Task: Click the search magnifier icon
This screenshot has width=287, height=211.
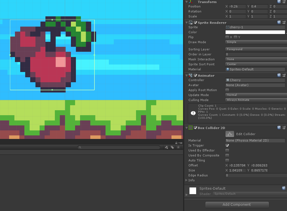Action: point(80,147)
